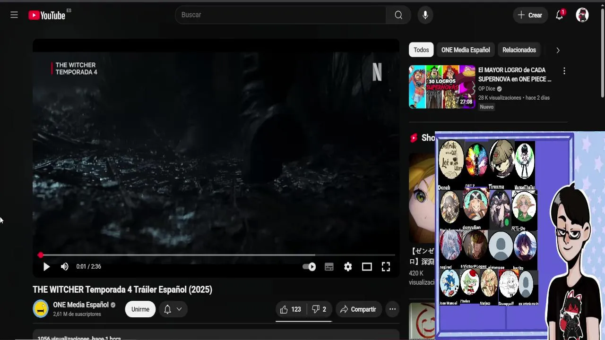
Task: Expand channel notification bell options
Action: pyautogui.click(x=173, y=309)
